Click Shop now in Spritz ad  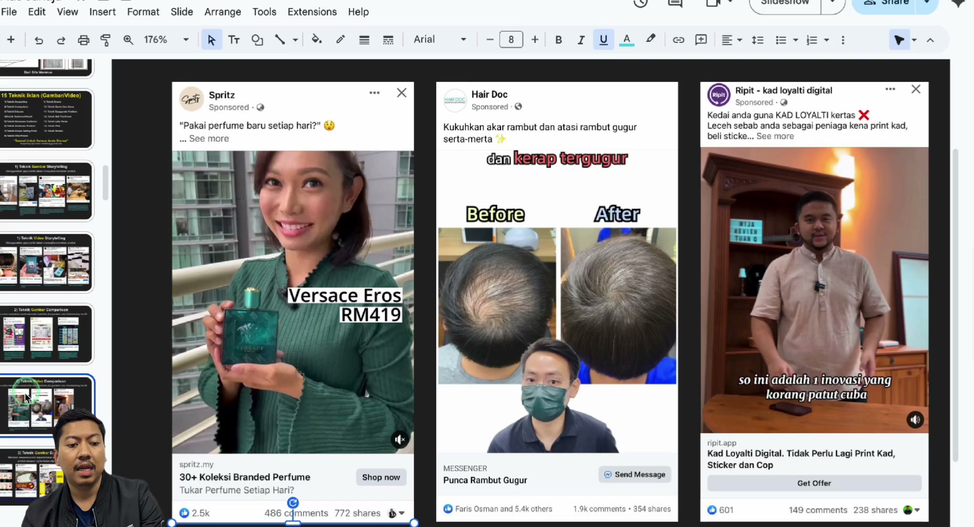[x=381, y=477]
